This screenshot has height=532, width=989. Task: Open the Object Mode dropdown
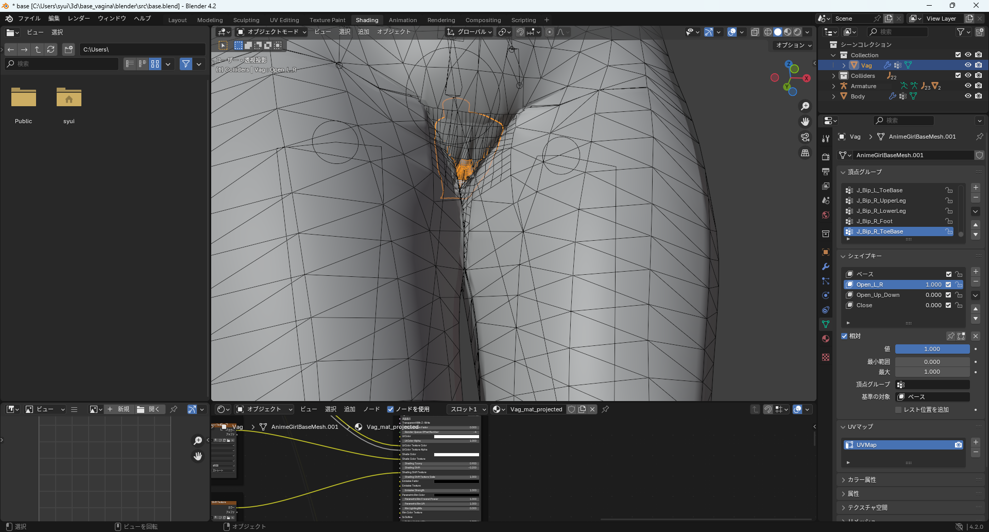[271, 32]
